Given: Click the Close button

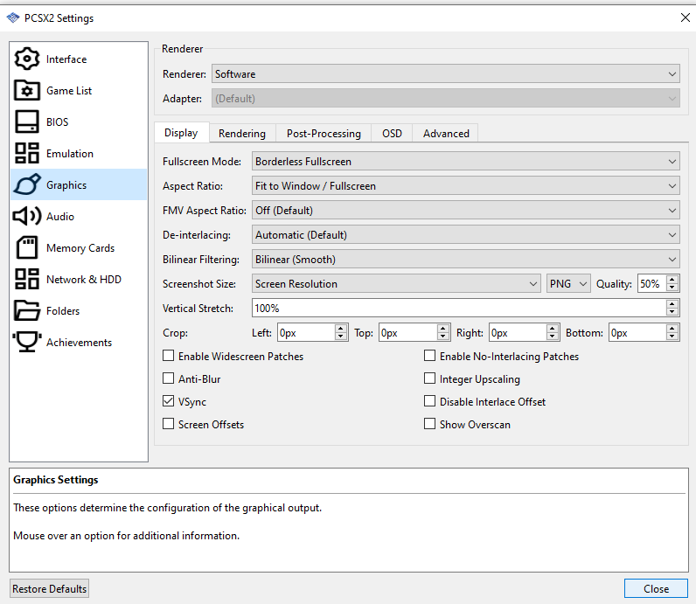Looking at the screenshot, I should (656, 588).
